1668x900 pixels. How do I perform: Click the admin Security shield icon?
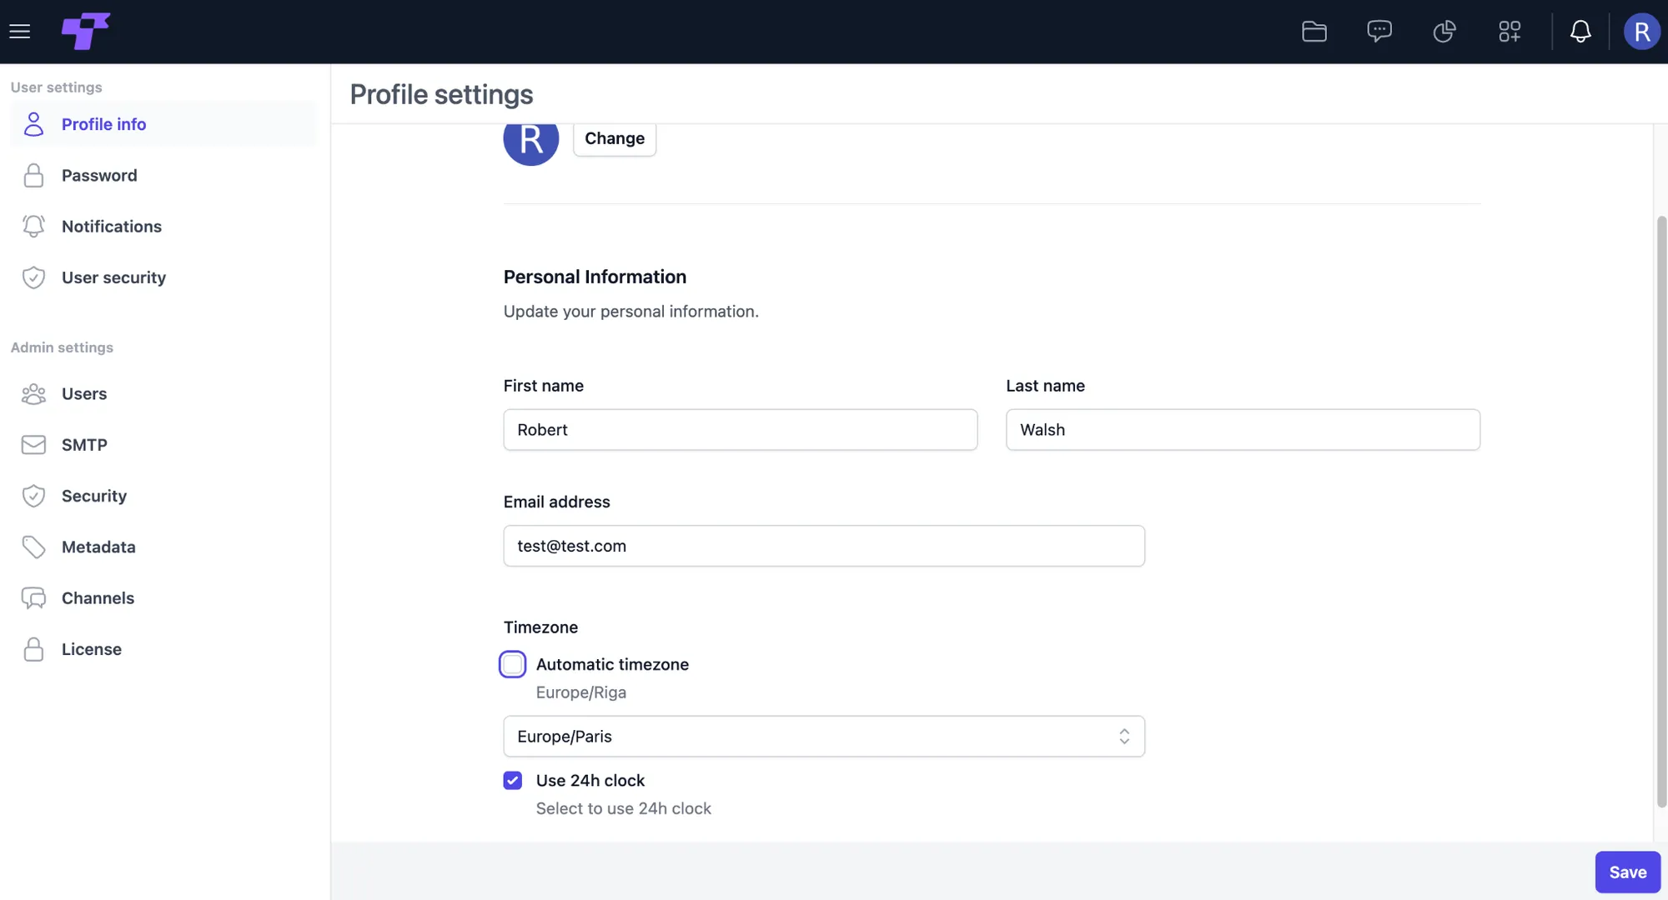pos(33,496)
